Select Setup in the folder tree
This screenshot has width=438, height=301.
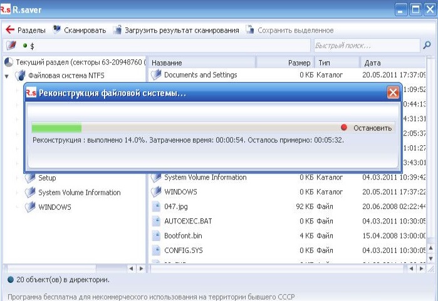click(x=47, y=178)
